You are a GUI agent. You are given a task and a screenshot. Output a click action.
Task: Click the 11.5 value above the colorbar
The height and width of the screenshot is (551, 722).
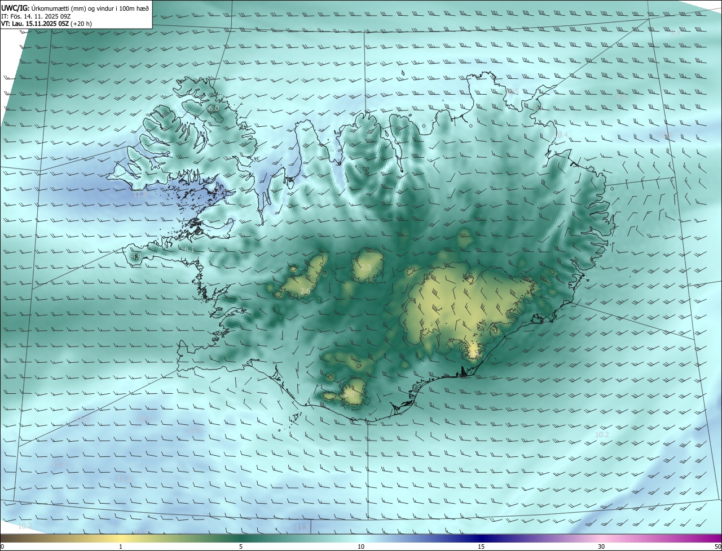tap(302, 527)
